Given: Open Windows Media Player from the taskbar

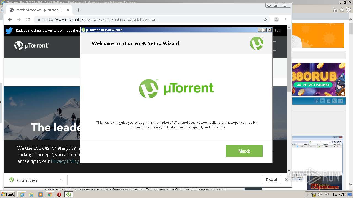Looking at the screenshot, I should (x=41, y=194).
